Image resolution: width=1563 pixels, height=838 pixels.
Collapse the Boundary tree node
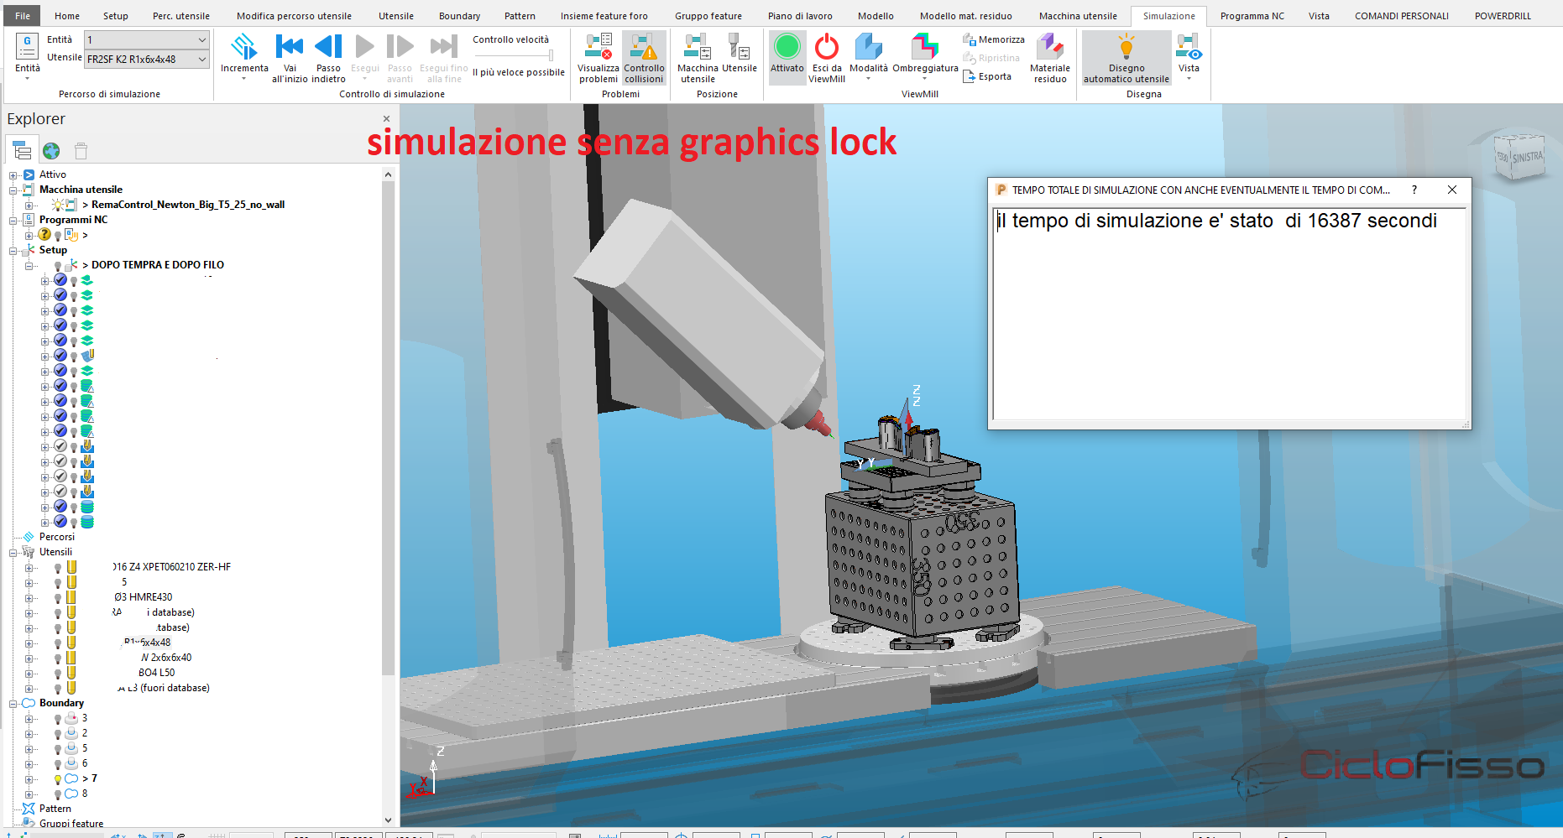13,704
